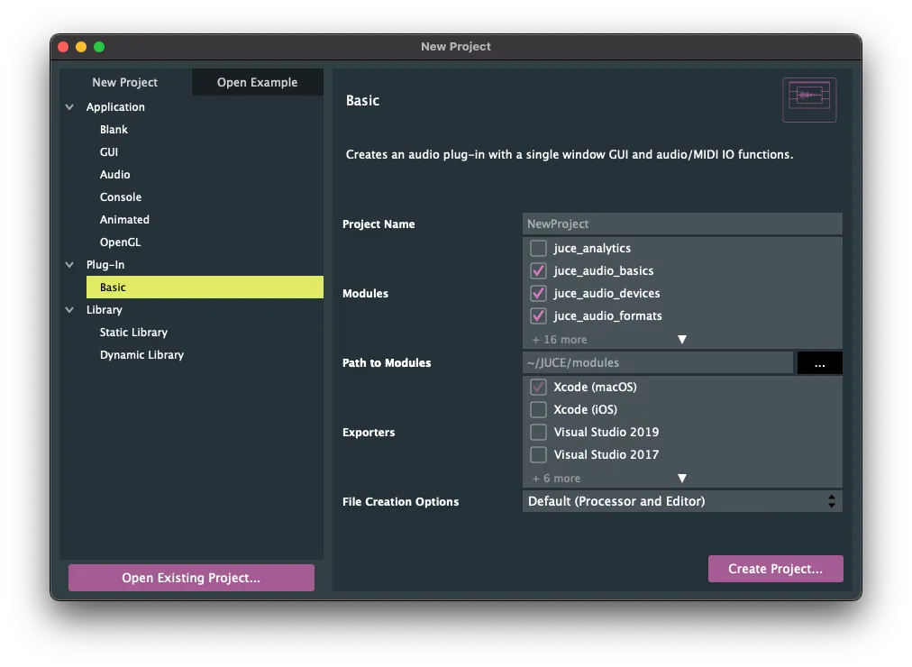Select the Animated application template
Screen dimensions: 912x667
pyautogui.click(x=124, y=220)
